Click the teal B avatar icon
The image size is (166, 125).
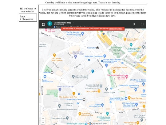[50, 23]
